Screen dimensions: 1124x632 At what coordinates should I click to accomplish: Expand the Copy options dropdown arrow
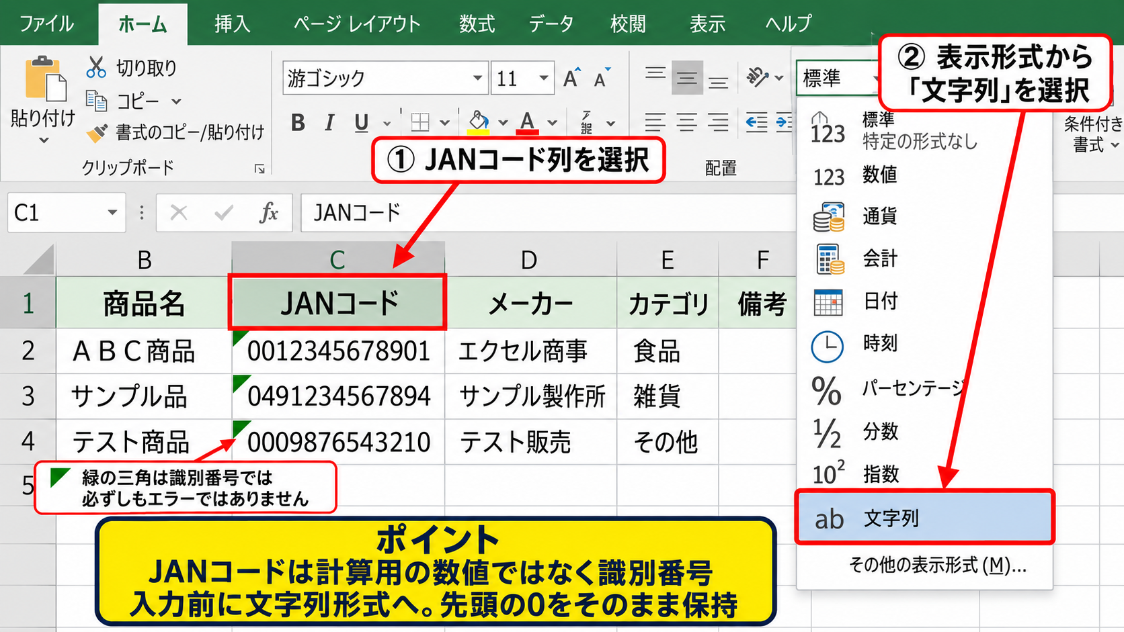176,101
